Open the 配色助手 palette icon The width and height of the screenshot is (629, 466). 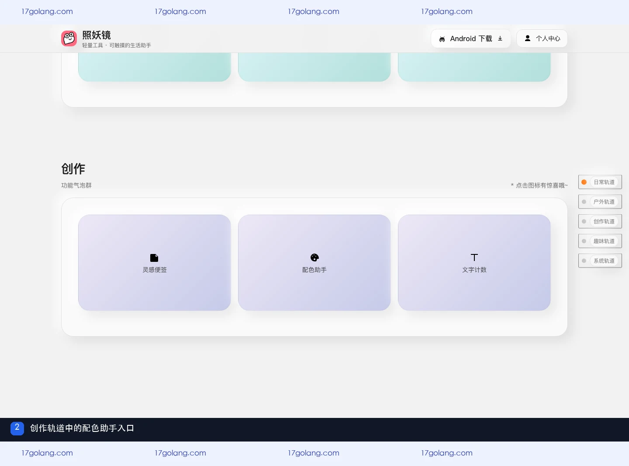pyautogui.click(x=314, y=257)
